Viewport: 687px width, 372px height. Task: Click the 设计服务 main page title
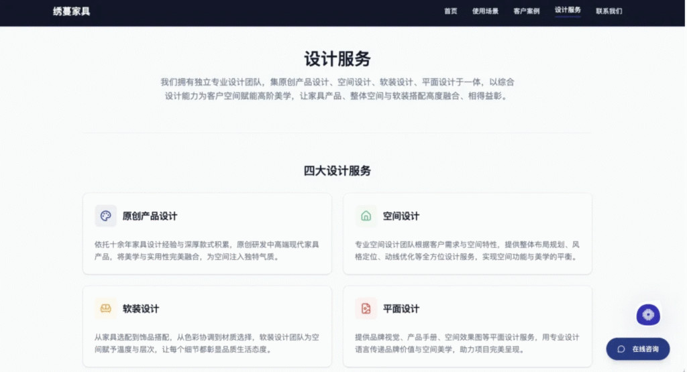337,59
